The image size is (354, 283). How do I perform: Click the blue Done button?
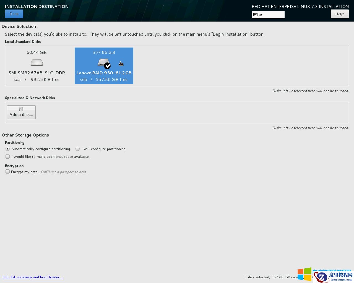pyautogui.click(x=14, y=14)
